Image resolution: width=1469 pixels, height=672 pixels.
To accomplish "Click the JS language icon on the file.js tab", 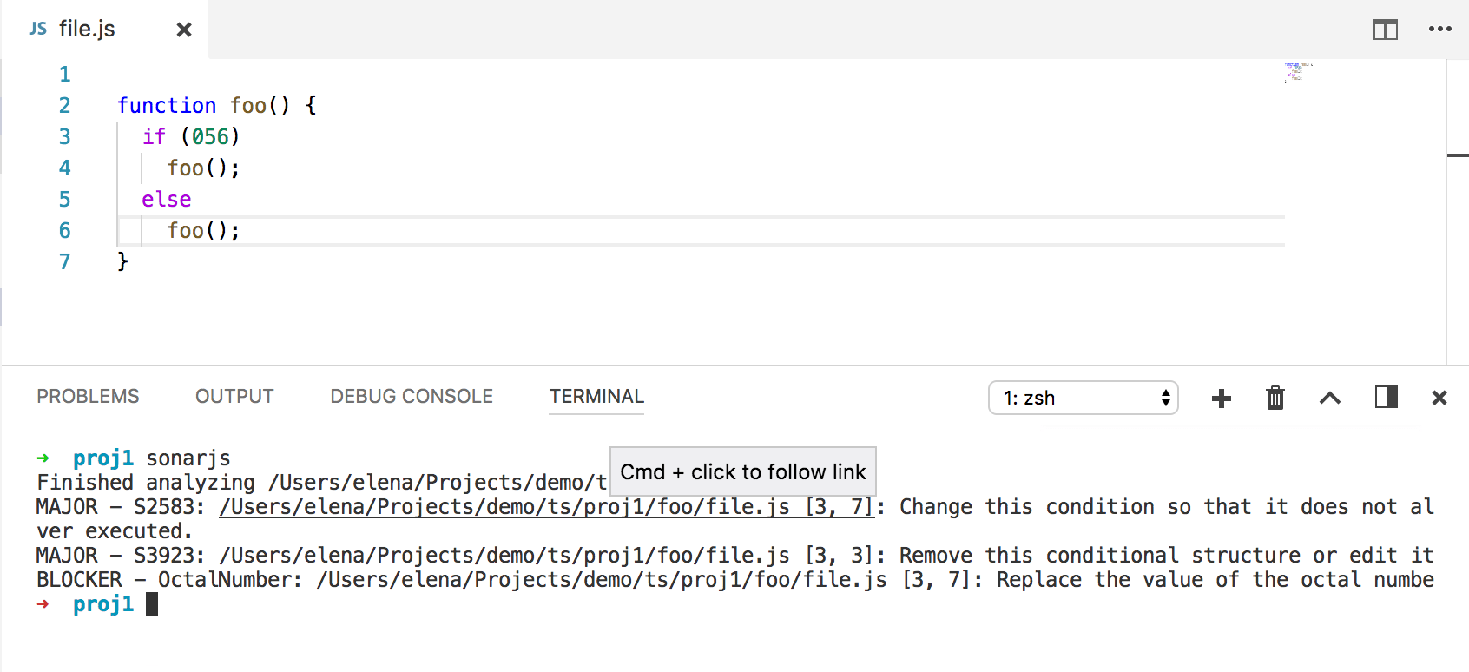I will (36, 29).
